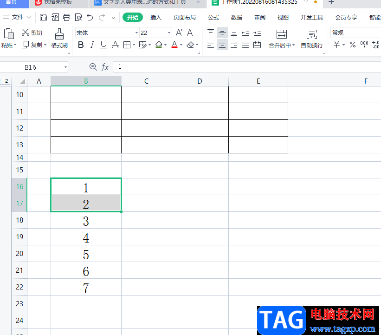Copy the selected cells
Viewport: 381px width, 335px height.
click(32, 45)
